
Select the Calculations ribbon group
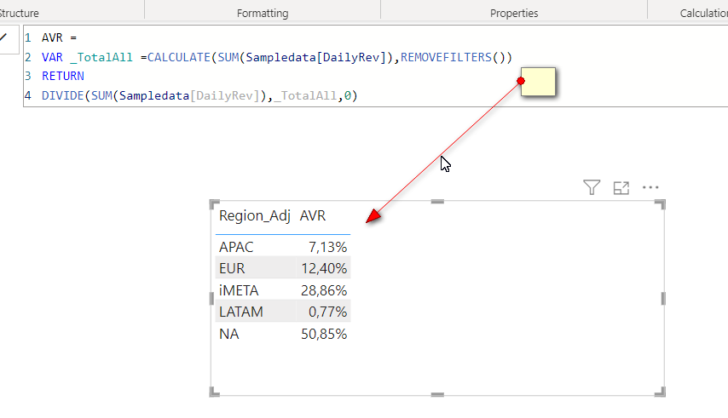tap(704, 13)
